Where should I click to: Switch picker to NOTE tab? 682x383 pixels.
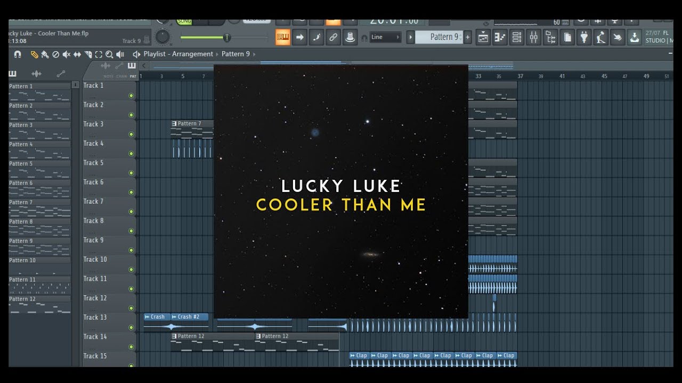(x=109, y=76)
